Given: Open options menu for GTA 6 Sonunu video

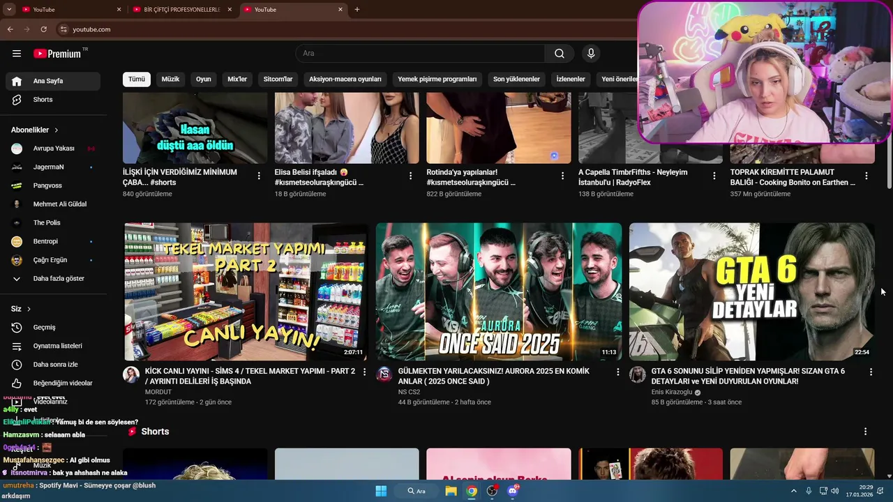Looking at the screenshot, I should [871, 372].
